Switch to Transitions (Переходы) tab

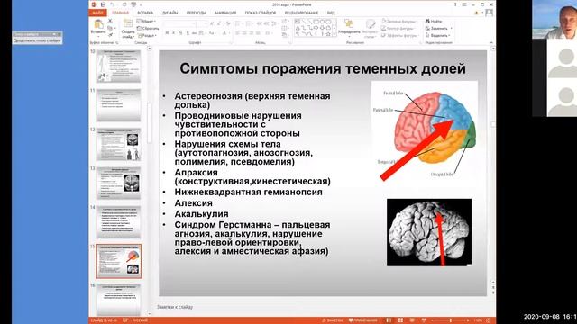point(196,13)
